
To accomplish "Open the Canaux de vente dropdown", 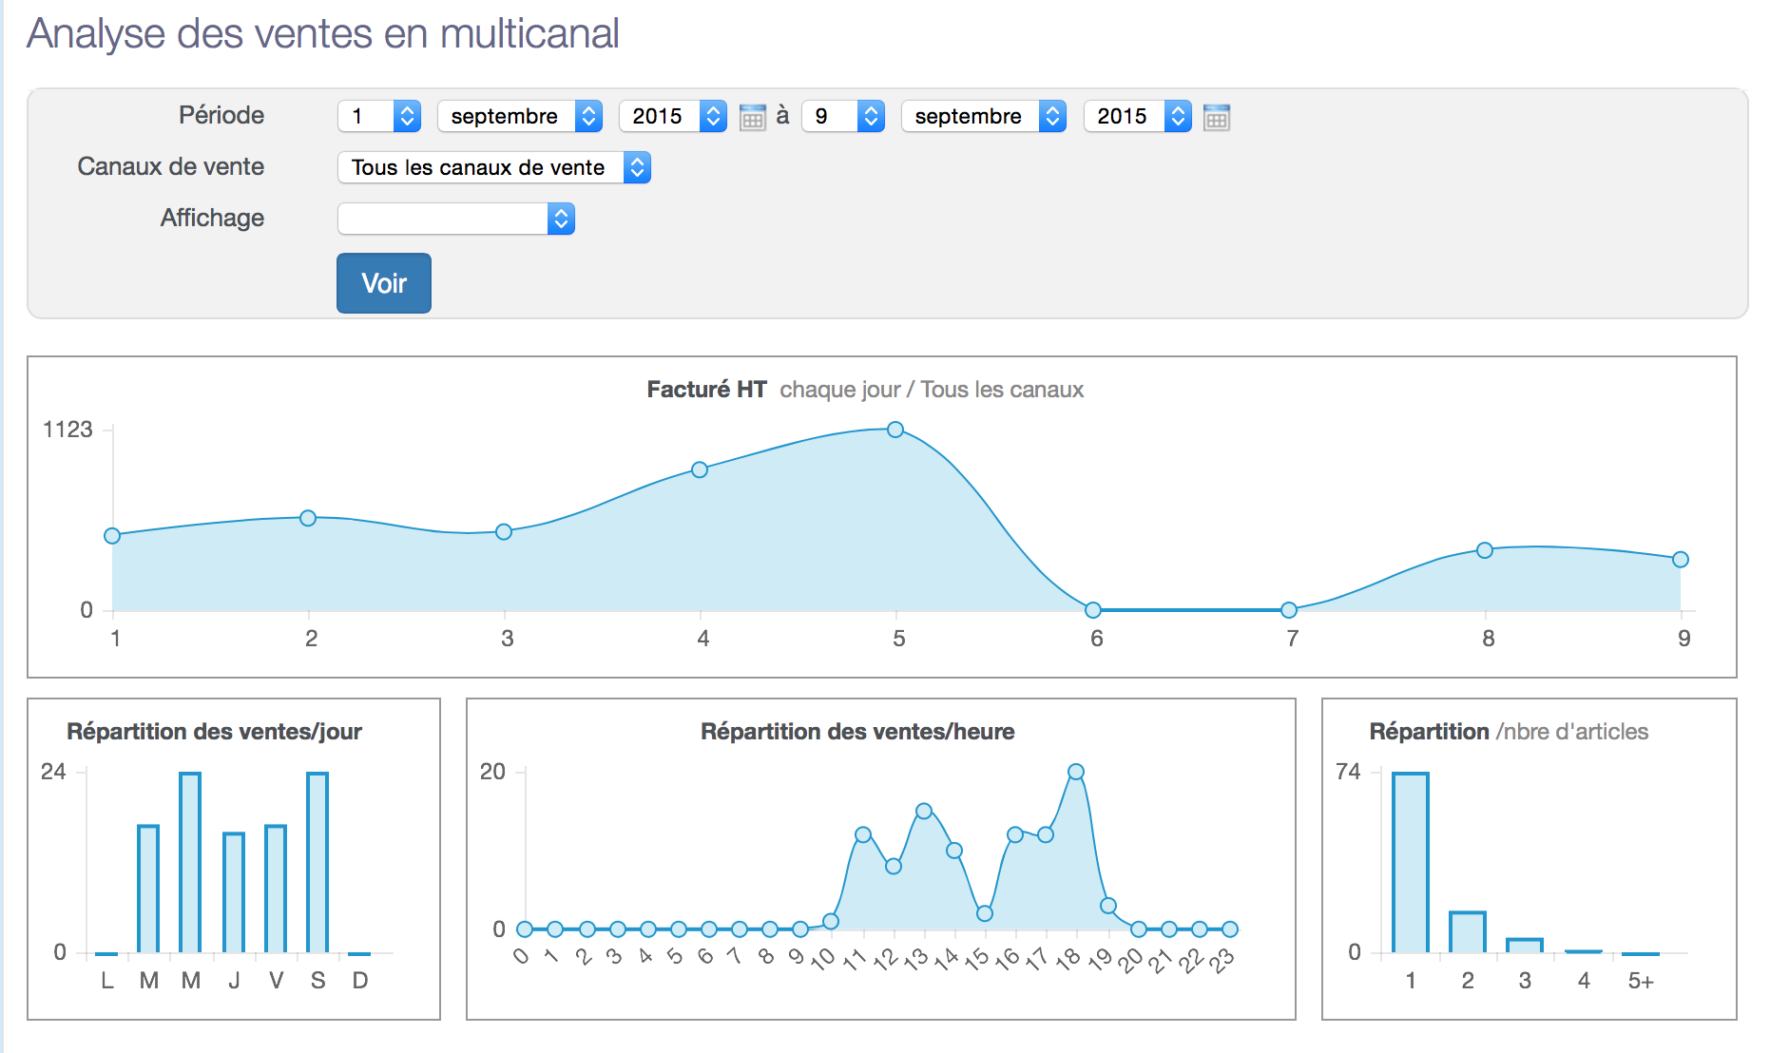I will 494,167.
